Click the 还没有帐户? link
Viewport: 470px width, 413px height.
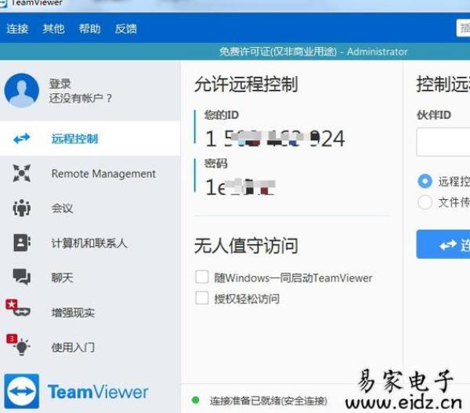[81, 98]
